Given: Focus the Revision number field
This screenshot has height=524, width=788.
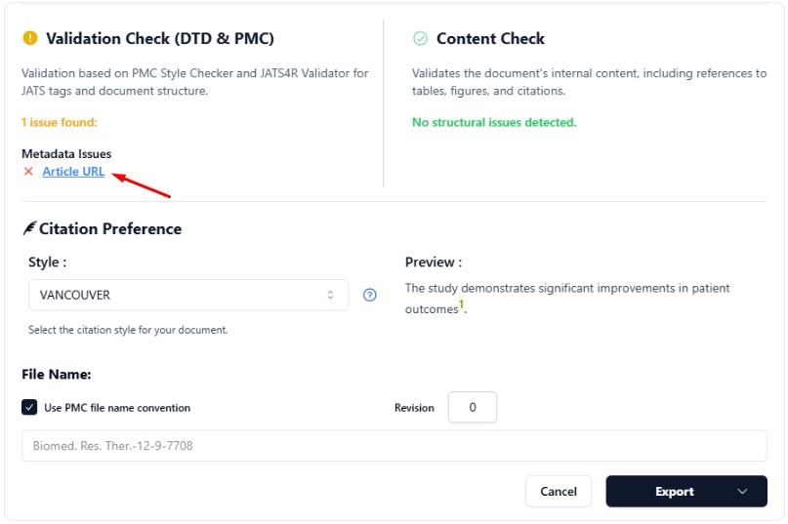Looking at the screenshot, I should (473, 408).
